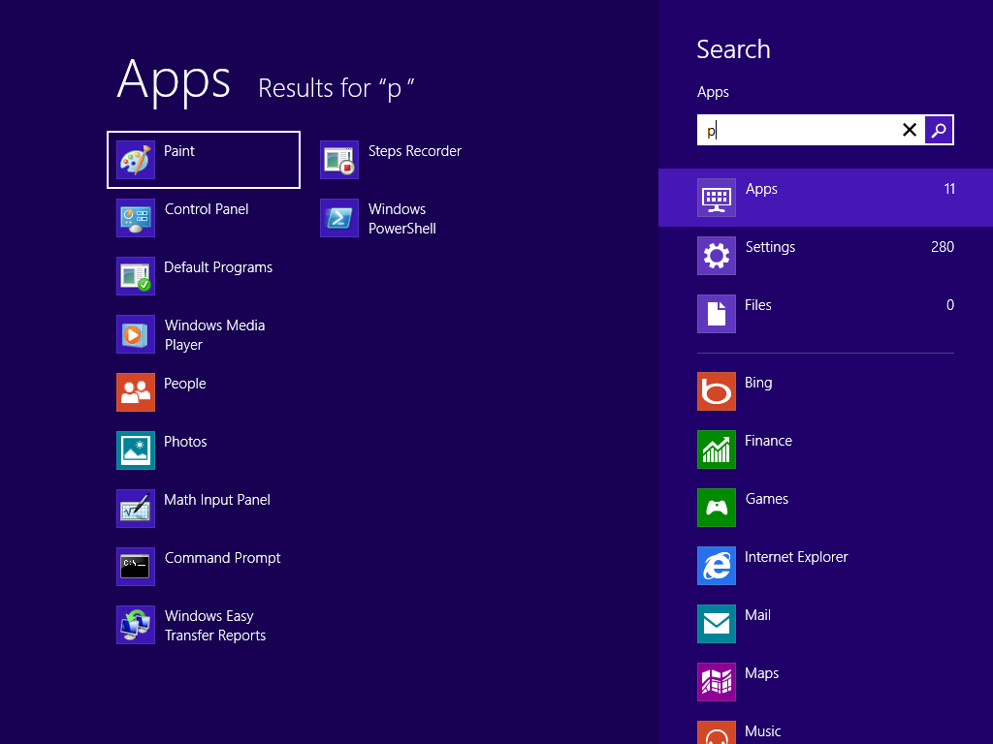Select the Apps search category

tap(825, 198)
